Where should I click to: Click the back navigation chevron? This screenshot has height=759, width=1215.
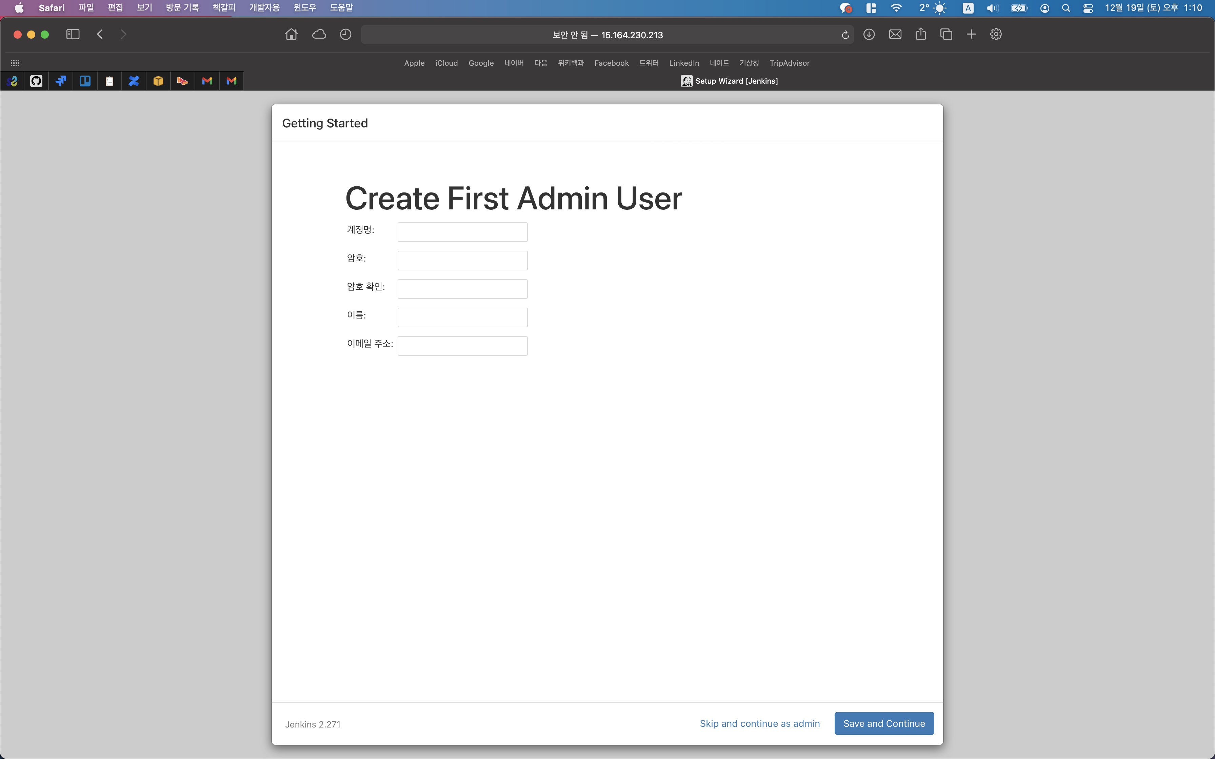pyautogui.click(x=100, y=34)
